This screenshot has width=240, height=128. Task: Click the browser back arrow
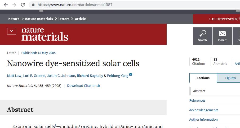pos(6,5)
